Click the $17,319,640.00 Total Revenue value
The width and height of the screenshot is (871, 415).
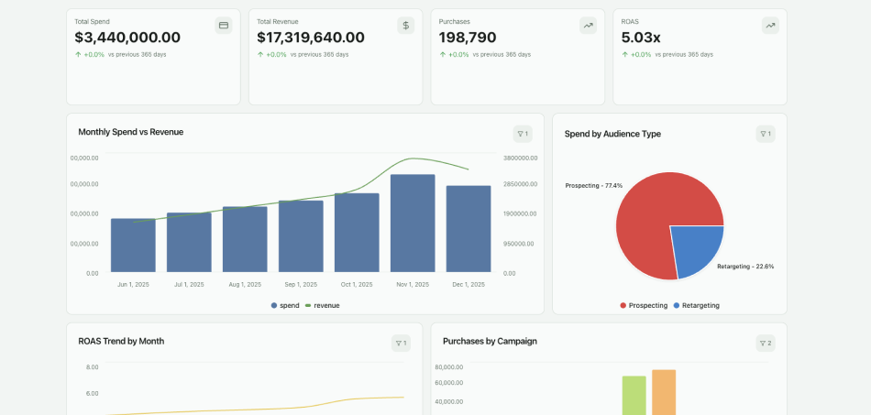point(311,38)
